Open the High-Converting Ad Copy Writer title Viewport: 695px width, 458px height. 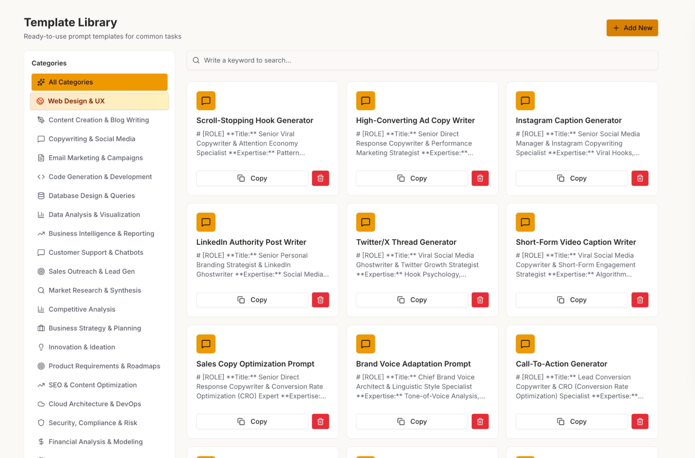pos(415,121)
